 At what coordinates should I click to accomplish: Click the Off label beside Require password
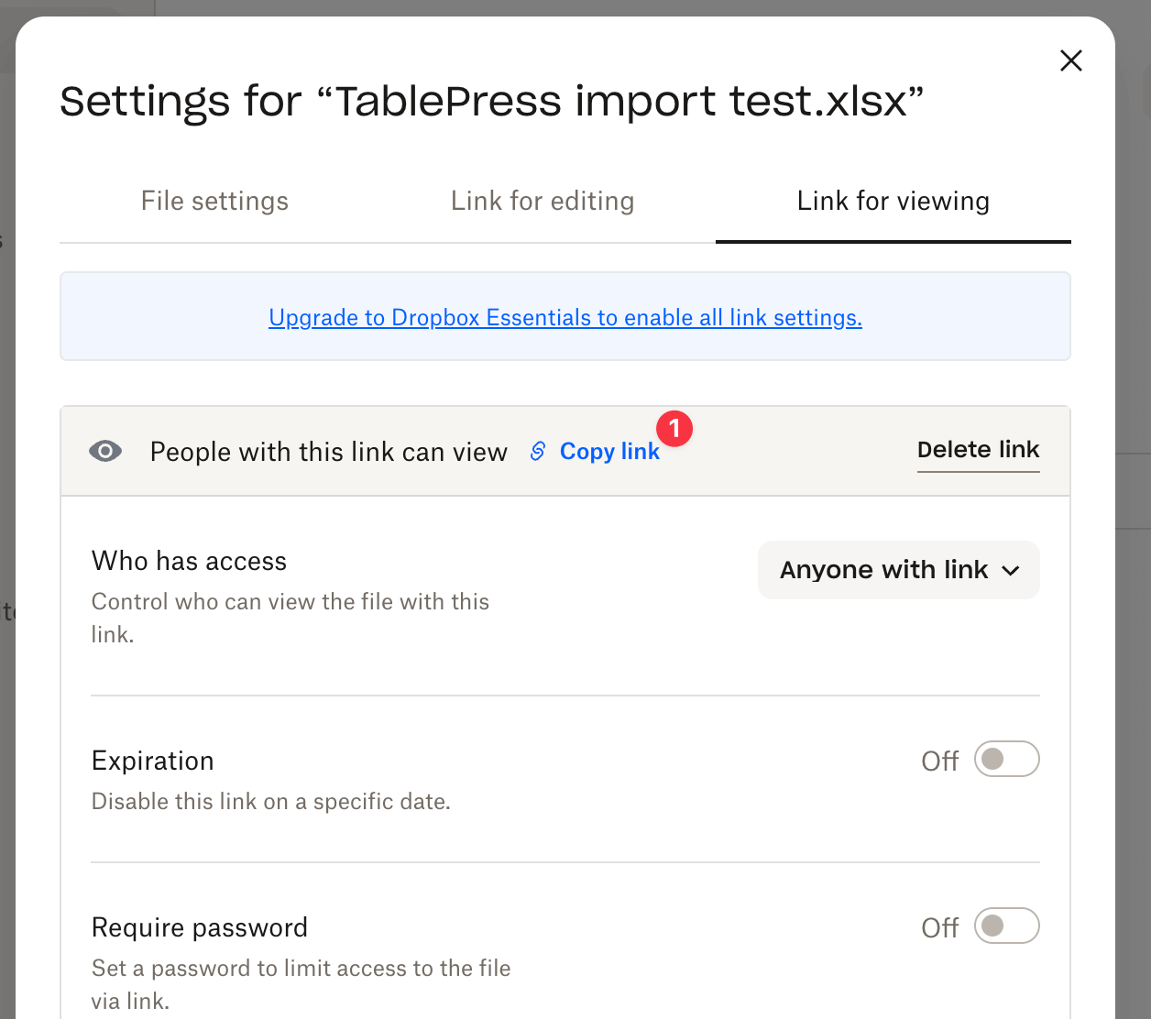[x=939, y=927]
